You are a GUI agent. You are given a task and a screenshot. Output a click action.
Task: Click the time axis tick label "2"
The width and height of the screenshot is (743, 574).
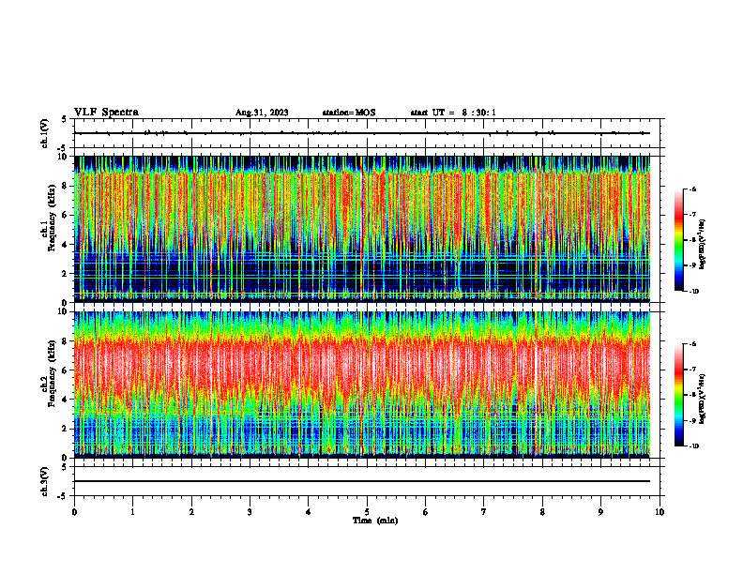click(x=191, y=512)
